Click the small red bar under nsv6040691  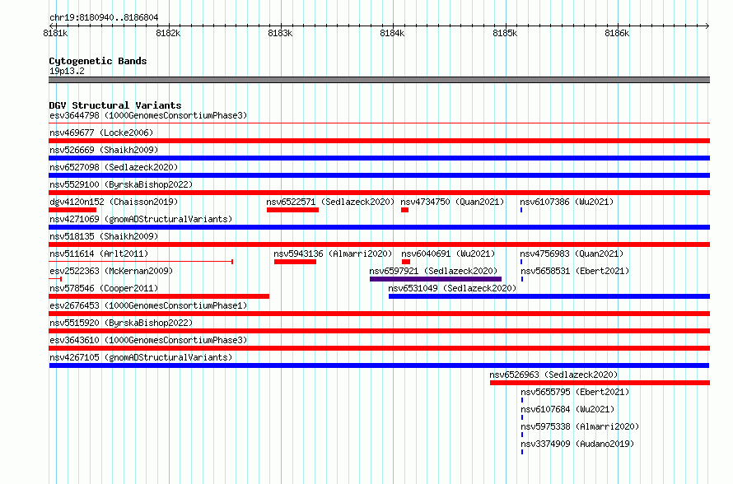(406, 262)
